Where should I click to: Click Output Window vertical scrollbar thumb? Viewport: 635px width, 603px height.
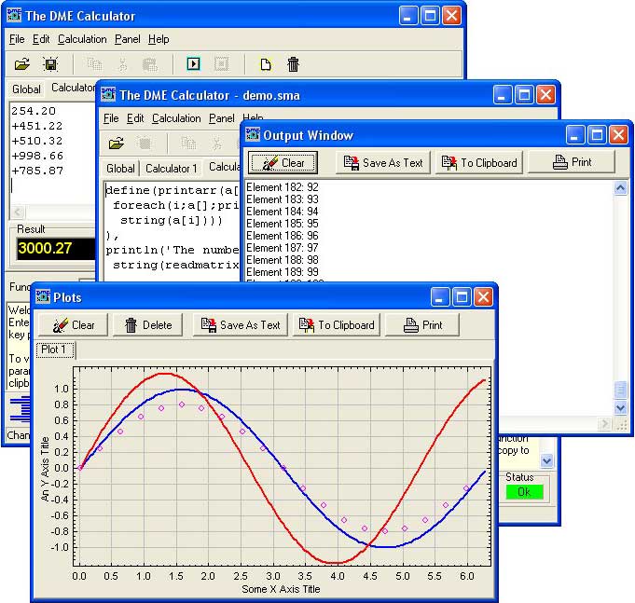(620, 390)
